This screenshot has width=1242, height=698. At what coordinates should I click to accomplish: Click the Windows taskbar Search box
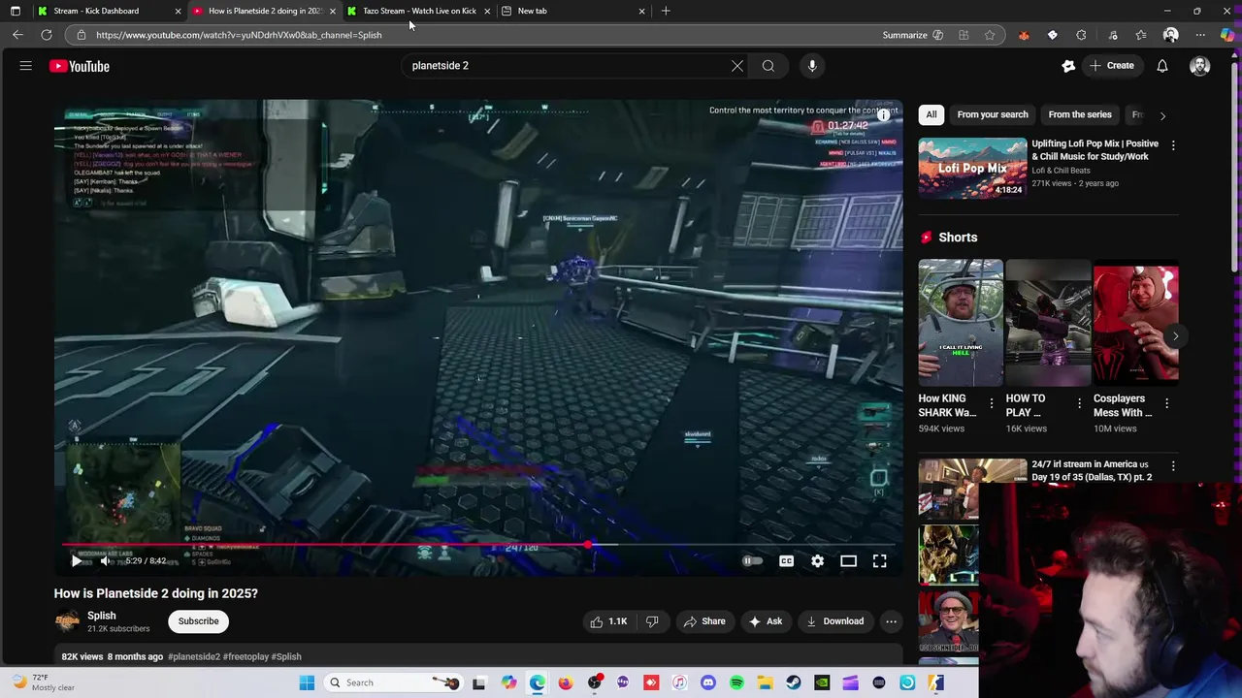click(393, 682)
